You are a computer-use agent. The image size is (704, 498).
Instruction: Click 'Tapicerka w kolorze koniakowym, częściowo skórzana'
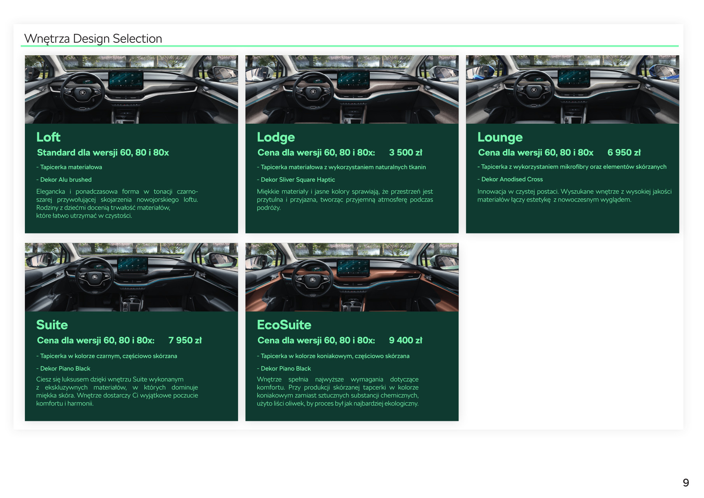pyautogui.click(x=333, y=356)
